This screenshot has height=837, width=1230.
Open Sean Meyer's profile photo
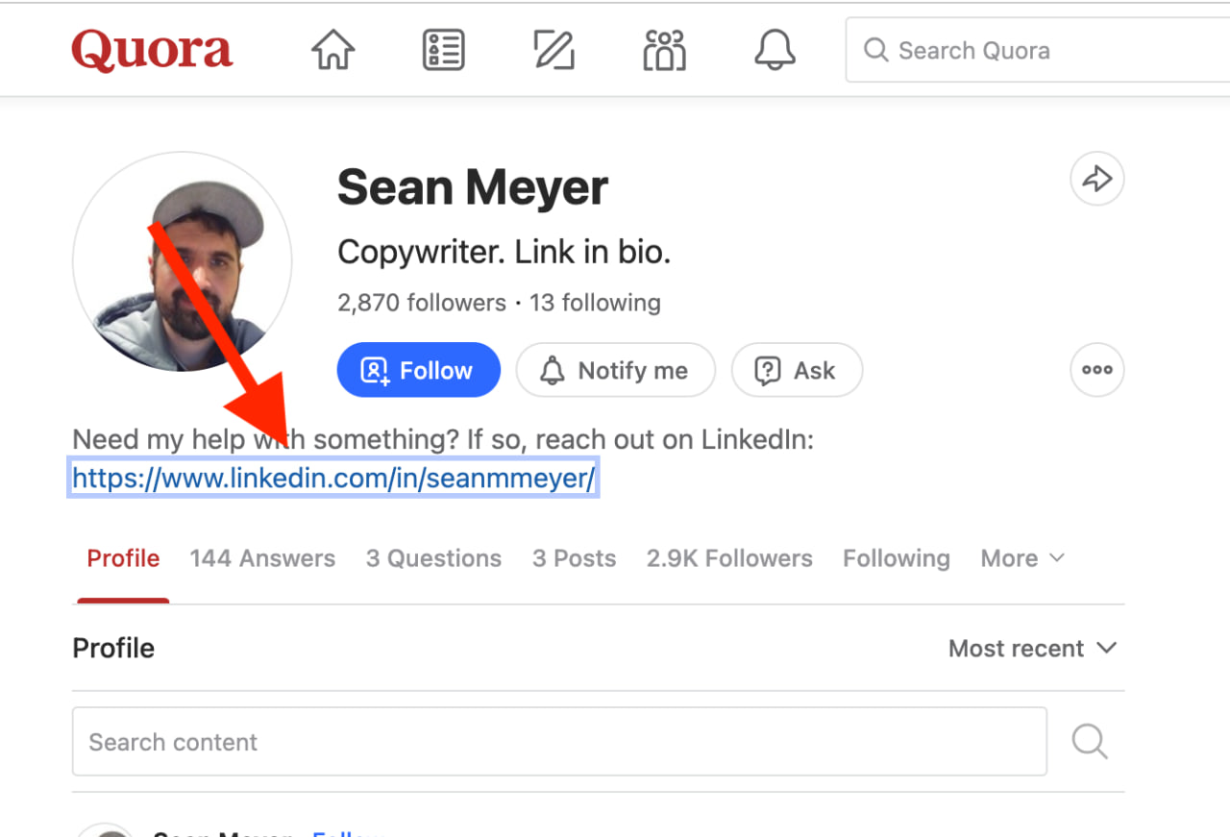tap(183, 261)
